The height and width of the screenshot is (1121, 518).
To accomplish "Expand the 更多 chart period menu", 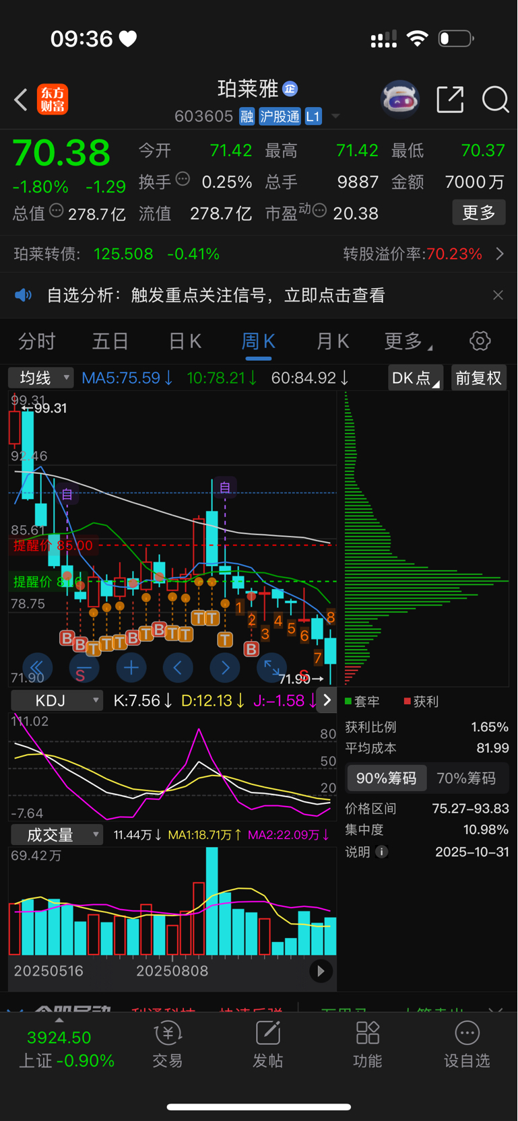I will (x=408, y=341).
